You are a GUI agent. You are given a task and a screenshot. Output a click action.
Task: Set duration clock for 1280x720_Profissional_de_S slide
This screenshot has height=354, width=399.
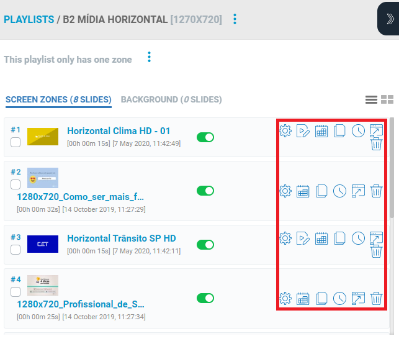339,299
